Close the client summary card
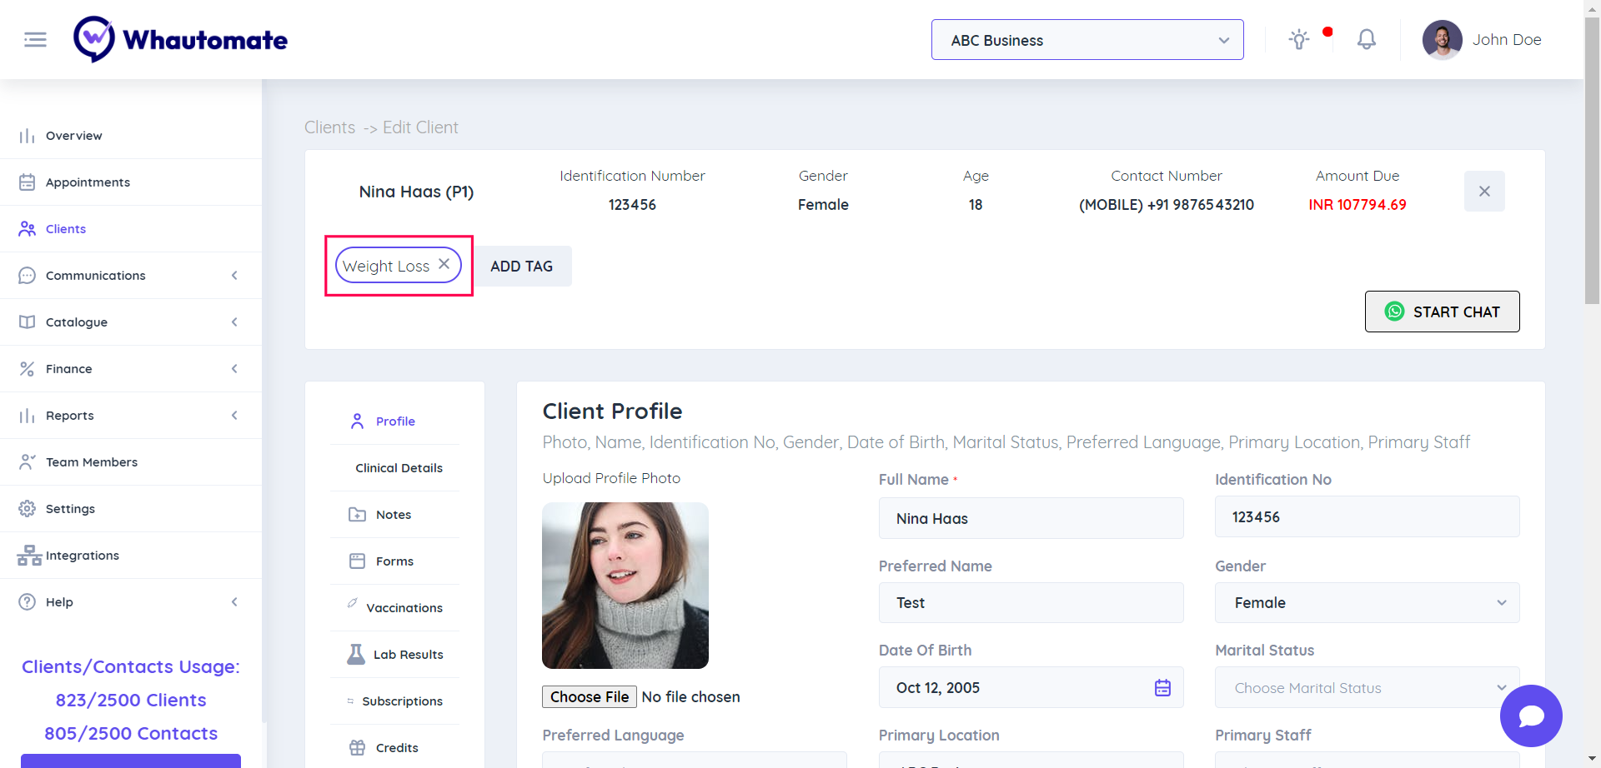1601x768 pixels. [1484, 192]
